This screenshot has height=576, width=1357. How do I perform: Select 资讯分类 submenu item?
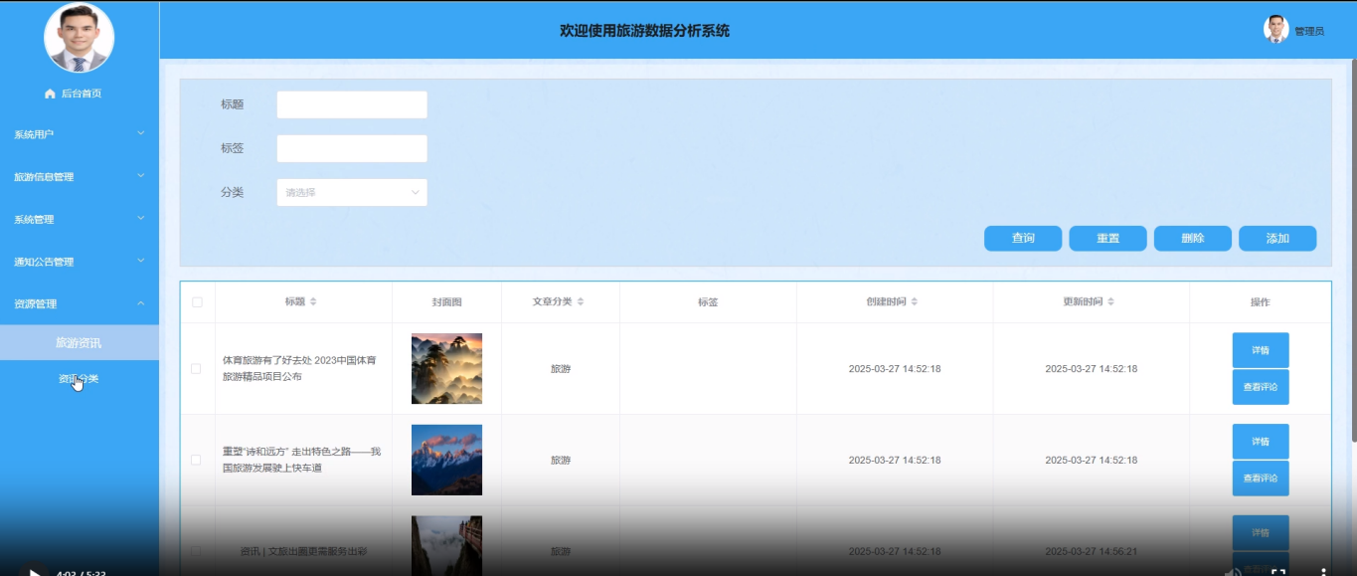coord(80,379)
